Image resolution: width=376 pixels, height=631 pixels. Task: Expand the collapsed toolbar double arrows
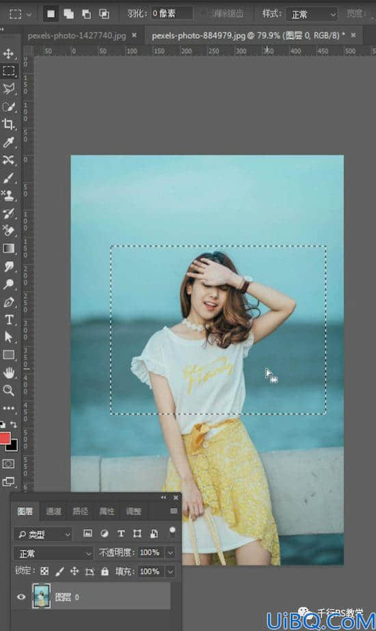tap(2, 29)
